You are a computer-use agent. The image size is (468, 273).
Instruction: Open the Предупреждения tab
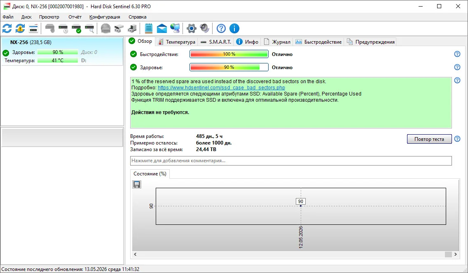[370, 42]
